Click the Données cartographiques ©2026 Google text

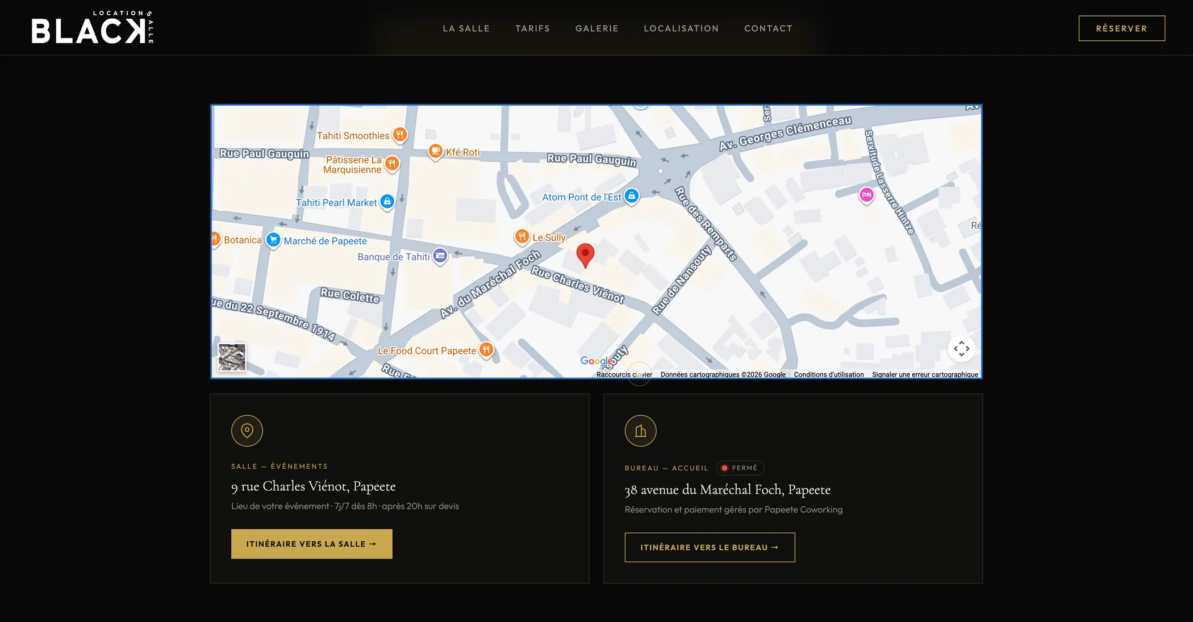[723, 374]
